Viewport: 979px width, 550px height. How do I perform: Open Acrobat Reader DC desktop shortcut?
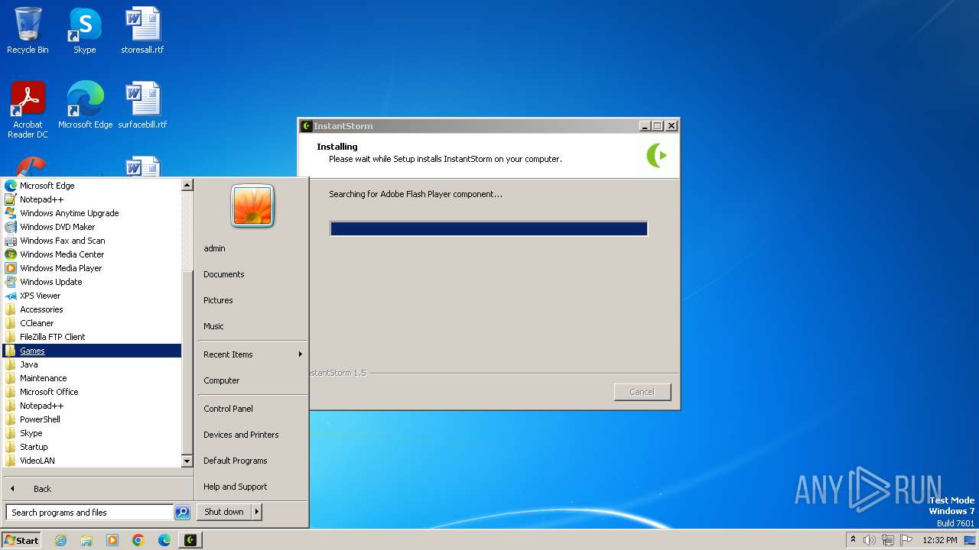pos(28,110)
